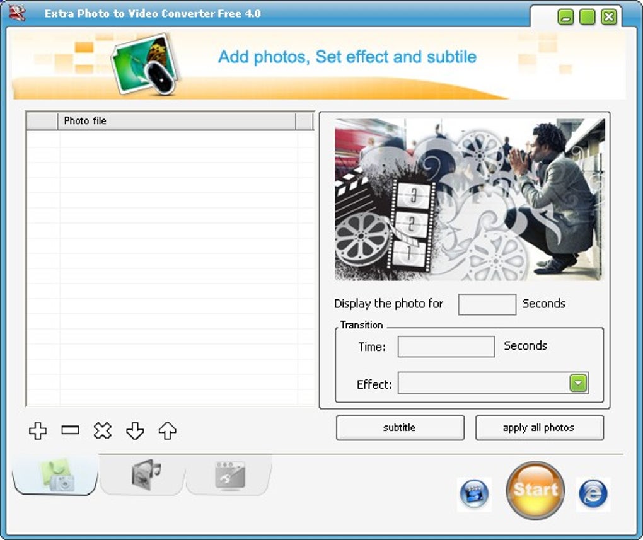Image resolution: width=643 pixels, height=540 pixels.
Task: Click the subtitle button
Action: [x=400, y=428]
